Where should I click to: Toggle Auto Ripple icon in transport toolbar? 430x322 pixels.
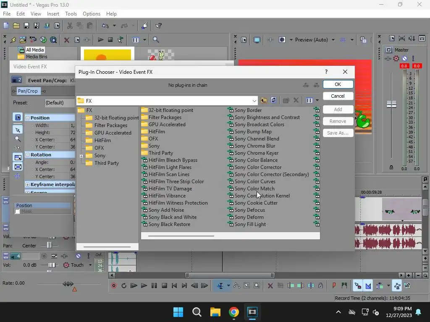380,286
